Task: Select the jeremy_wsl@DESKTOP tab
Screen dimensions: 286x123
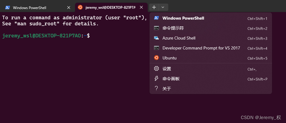Action: click(111, 8)
